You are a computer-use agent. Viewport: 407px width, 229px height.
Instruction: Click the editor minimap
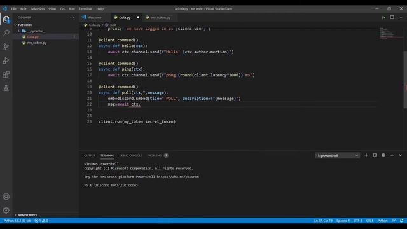coord(390,33)
